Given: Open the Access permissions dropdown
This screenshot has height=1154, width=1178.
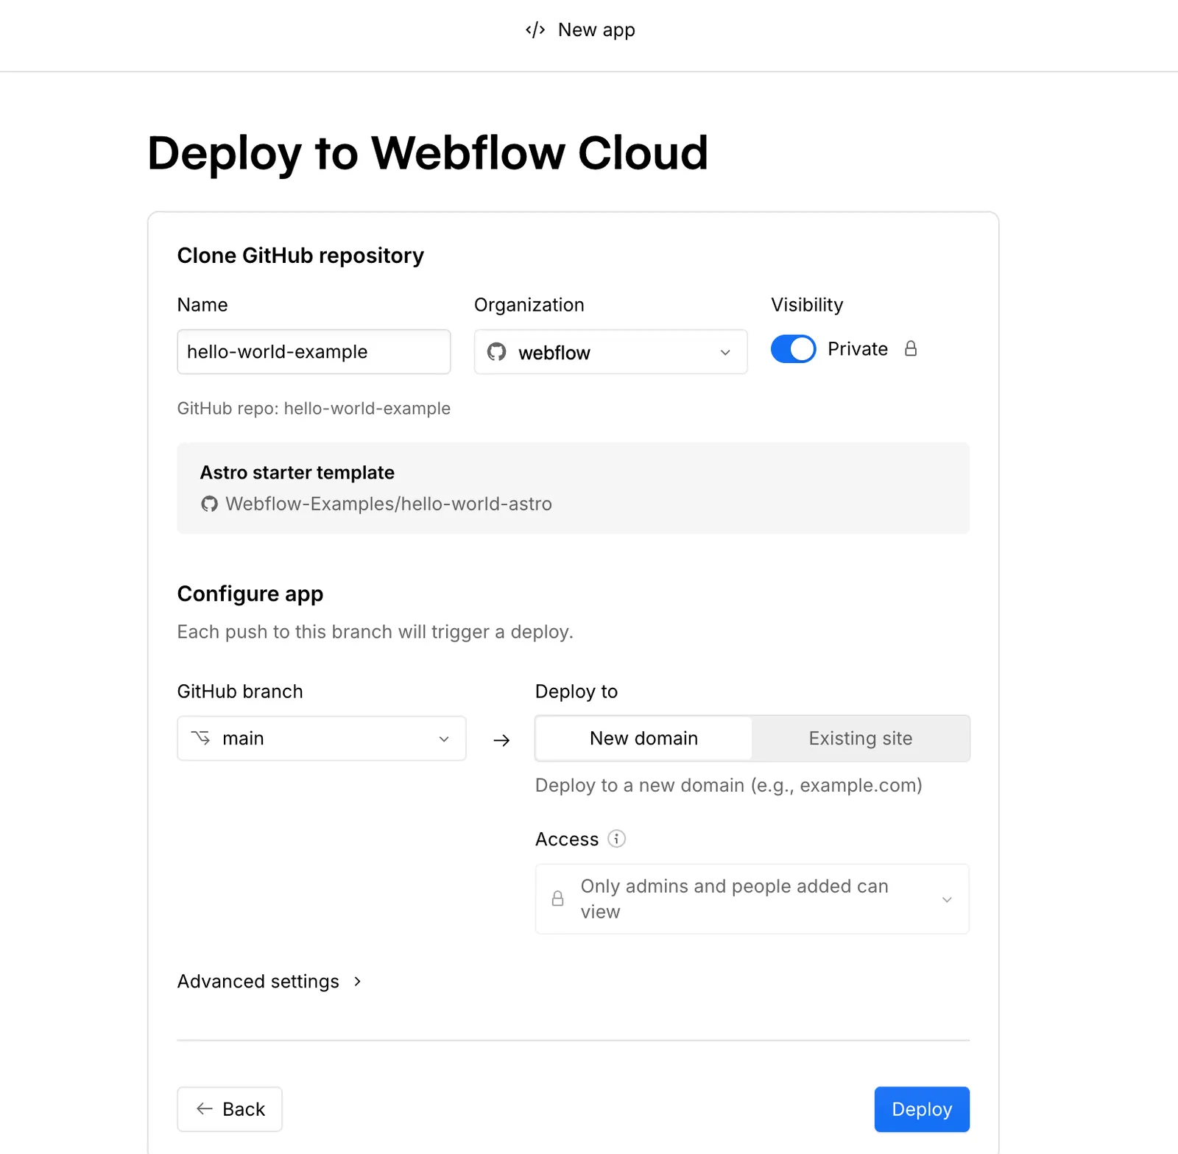Looking at the screenshot, I should (752, 899).
